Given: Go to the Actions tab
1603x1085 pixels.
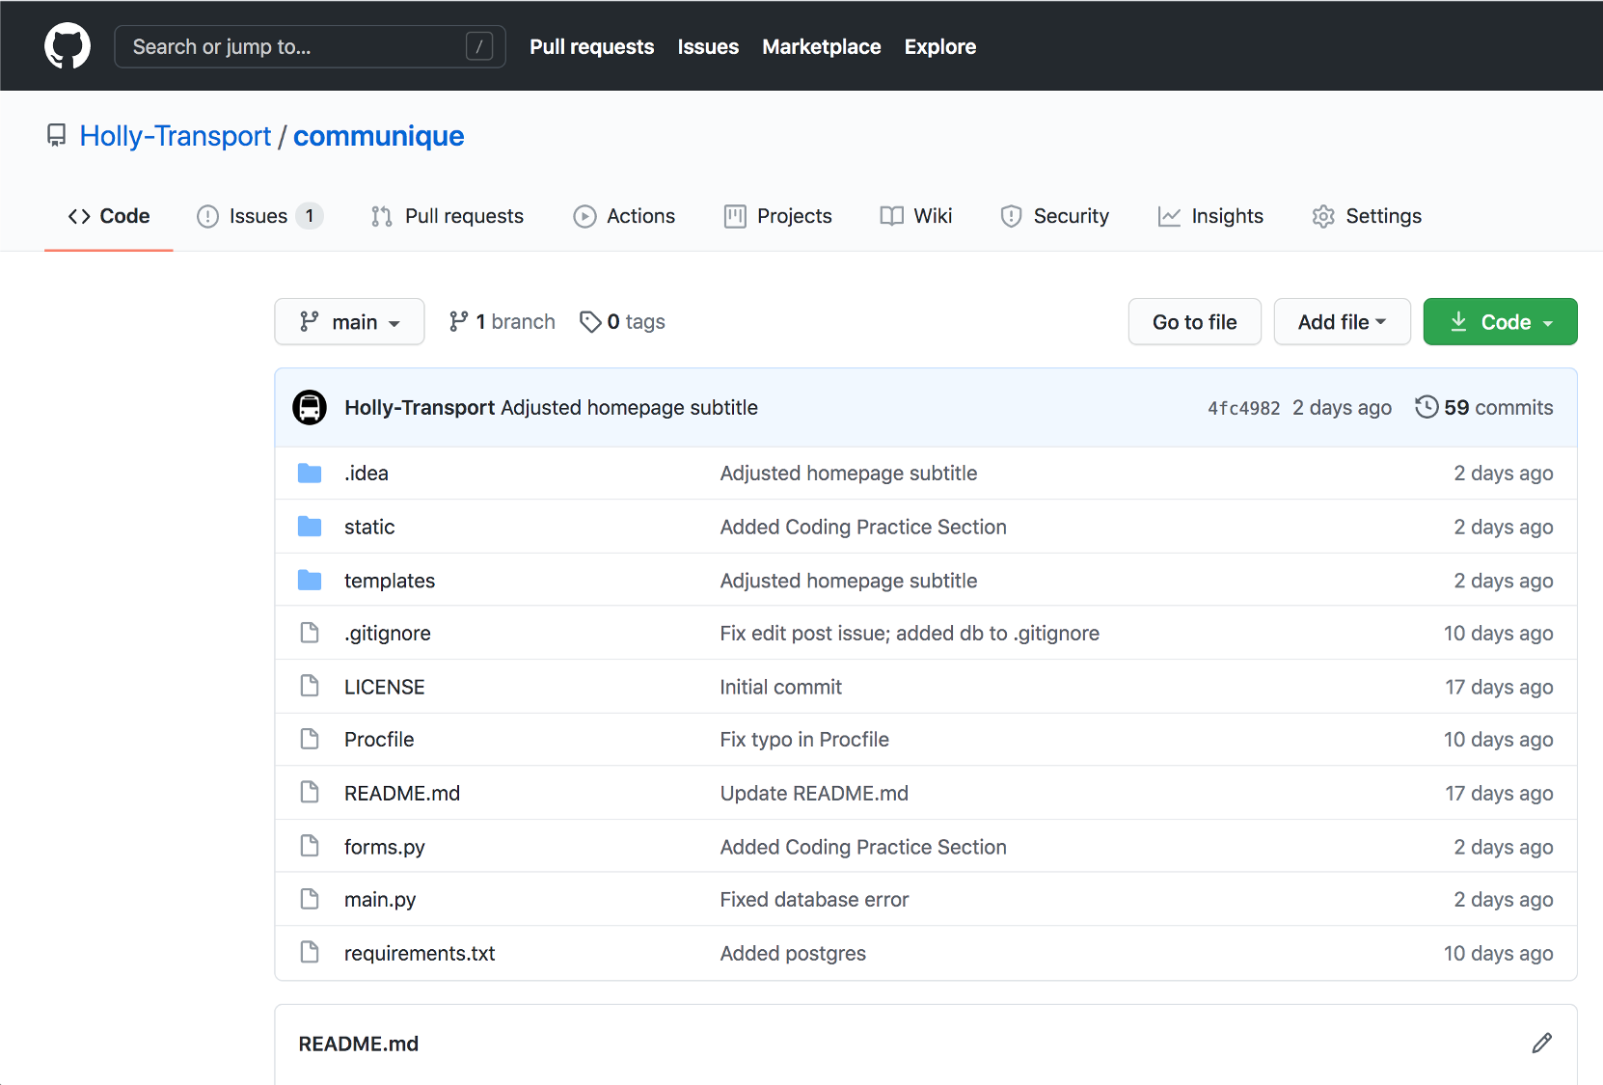Looking at the screenshot, I should point(624,216).
